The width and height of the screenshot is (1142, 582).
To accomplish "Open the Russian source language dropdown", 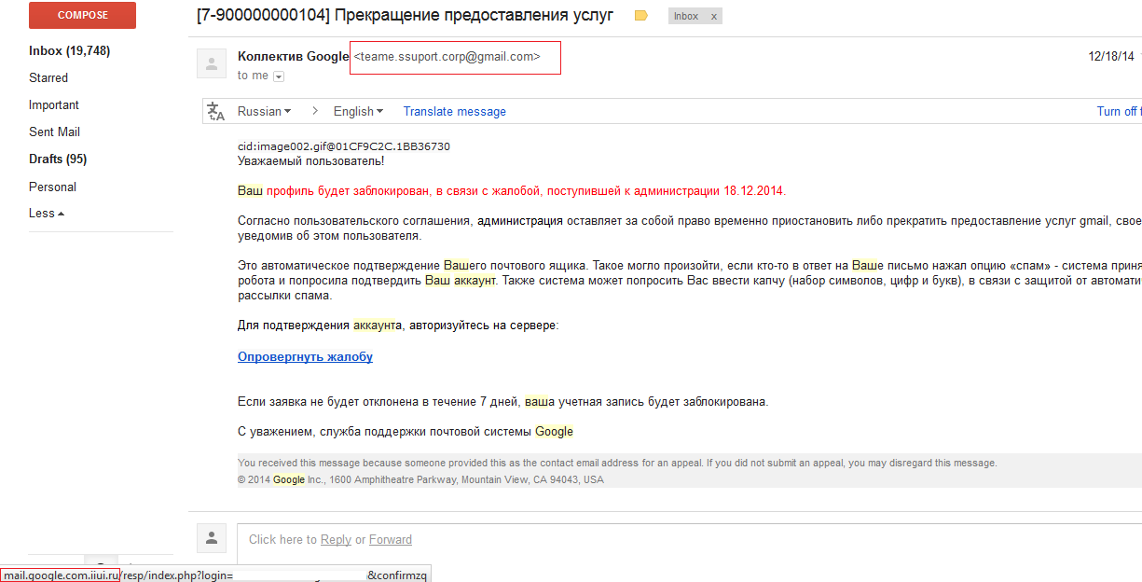I will pyautogui.click(x=264, y=111).
